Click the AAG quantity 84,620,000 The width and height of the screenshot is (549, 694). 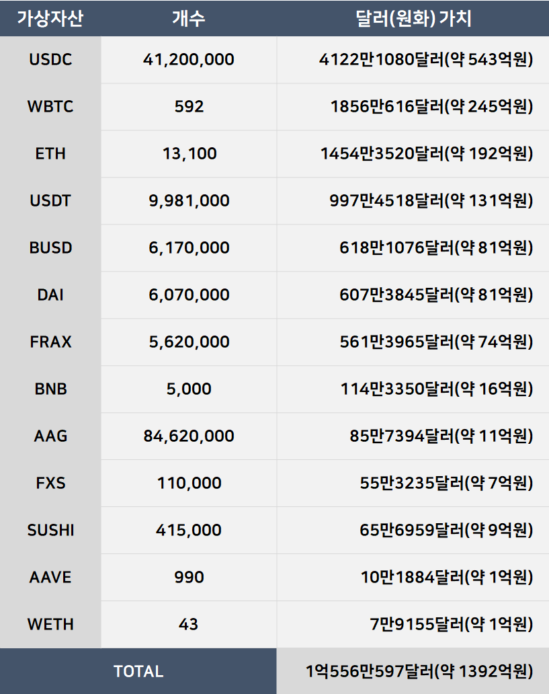coord(189,436)
